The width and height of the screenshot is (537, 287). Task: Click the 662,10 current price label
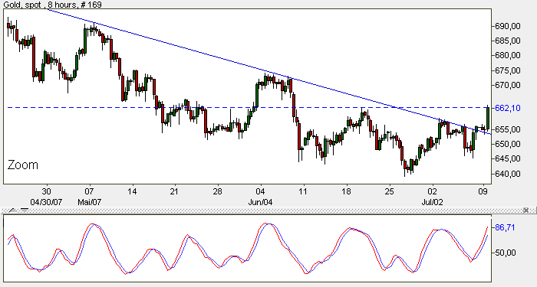(x=508, y=109)
